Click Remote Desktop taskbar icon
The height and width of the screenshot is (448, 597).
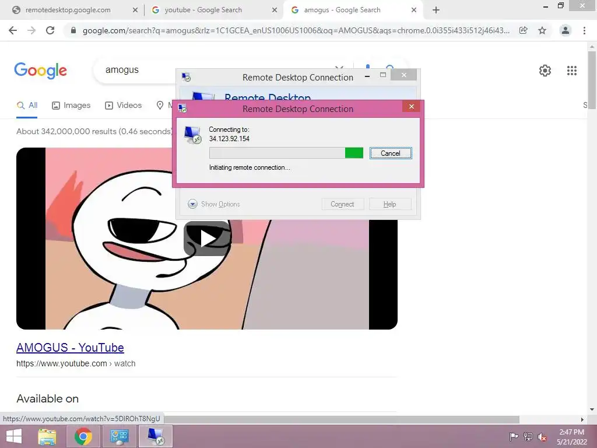155,436
